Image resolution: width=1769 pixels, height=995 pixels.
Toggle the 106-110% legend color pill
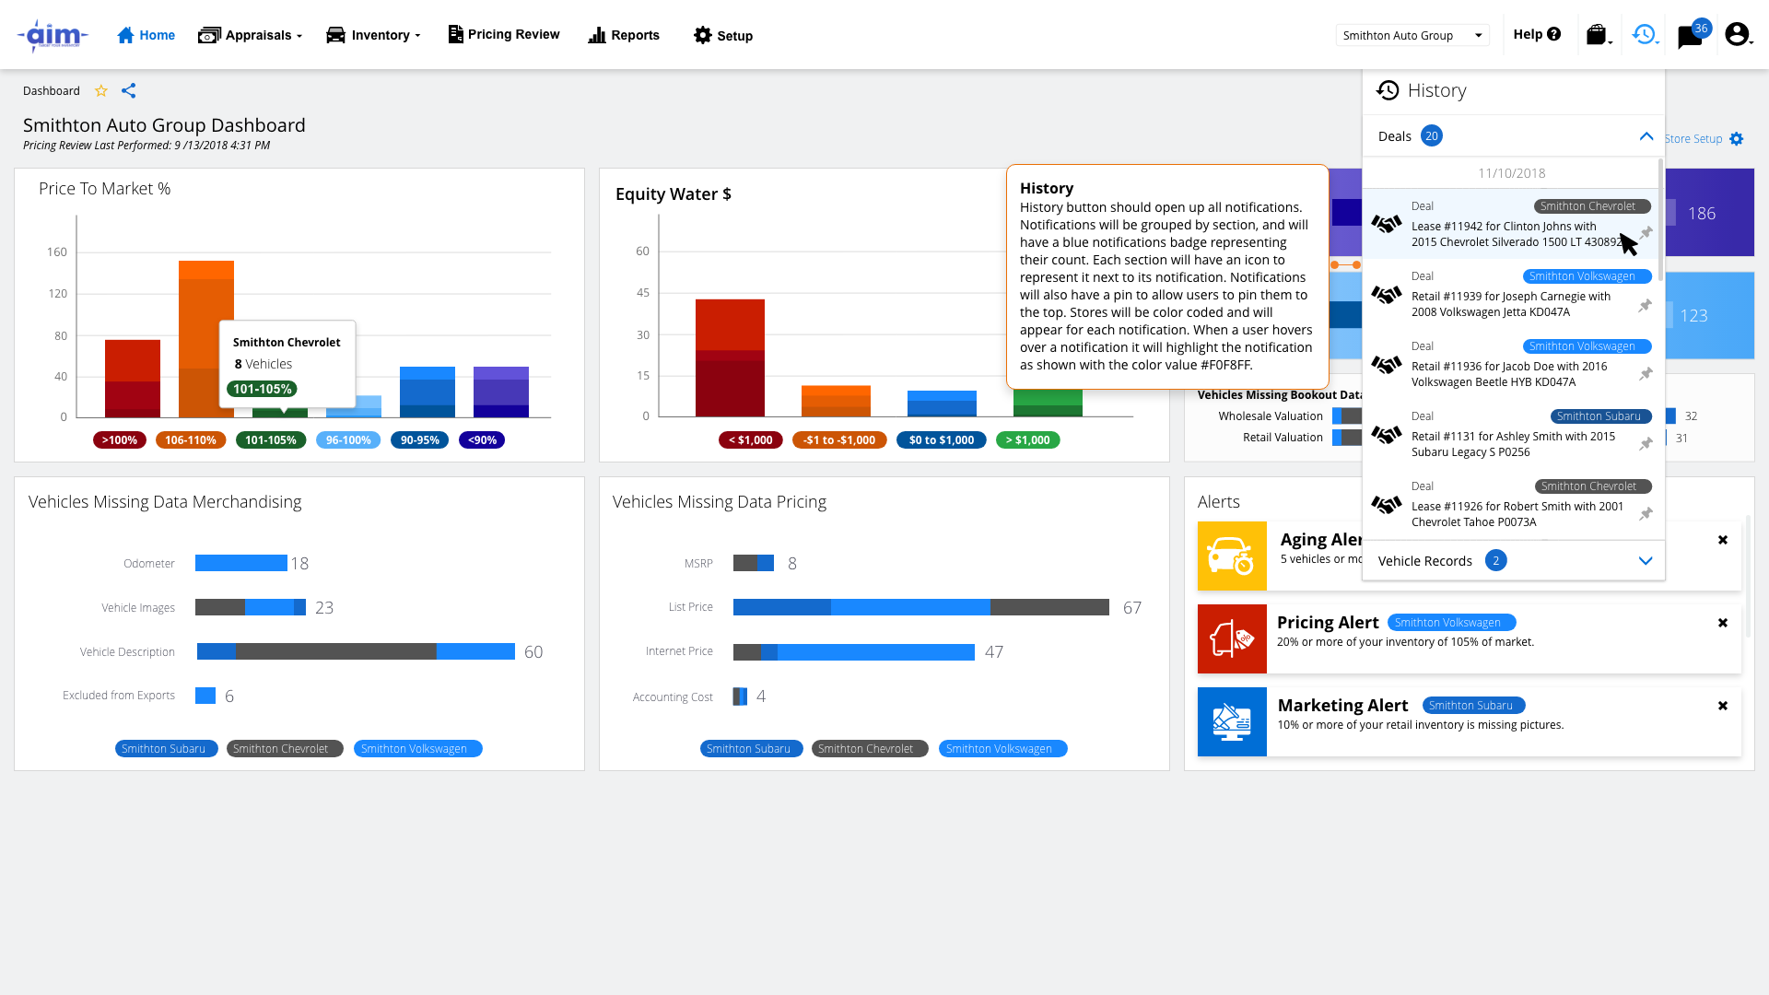(x=191, y=440)
